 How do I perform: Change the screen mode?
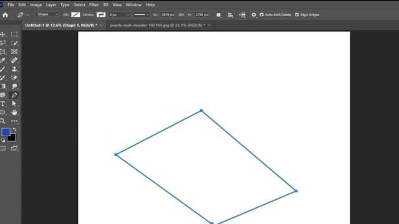tap(14, 148)
